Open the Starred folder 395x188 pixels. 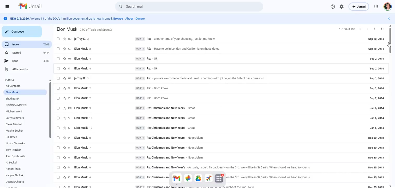pyautogui.click(x=17, y=53)
